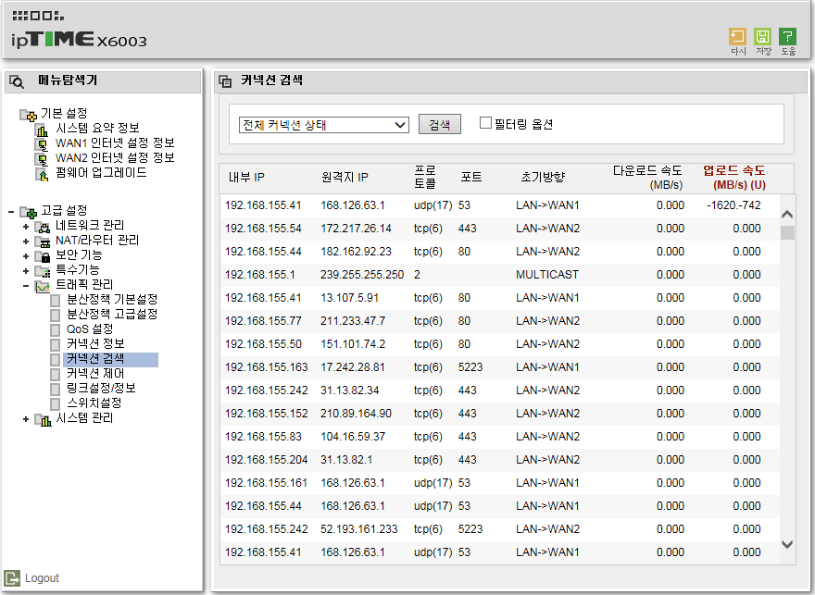The width and height of the screenshot is (815, 595).
Task: Click the Logout icon
Action: coord(12,577)
